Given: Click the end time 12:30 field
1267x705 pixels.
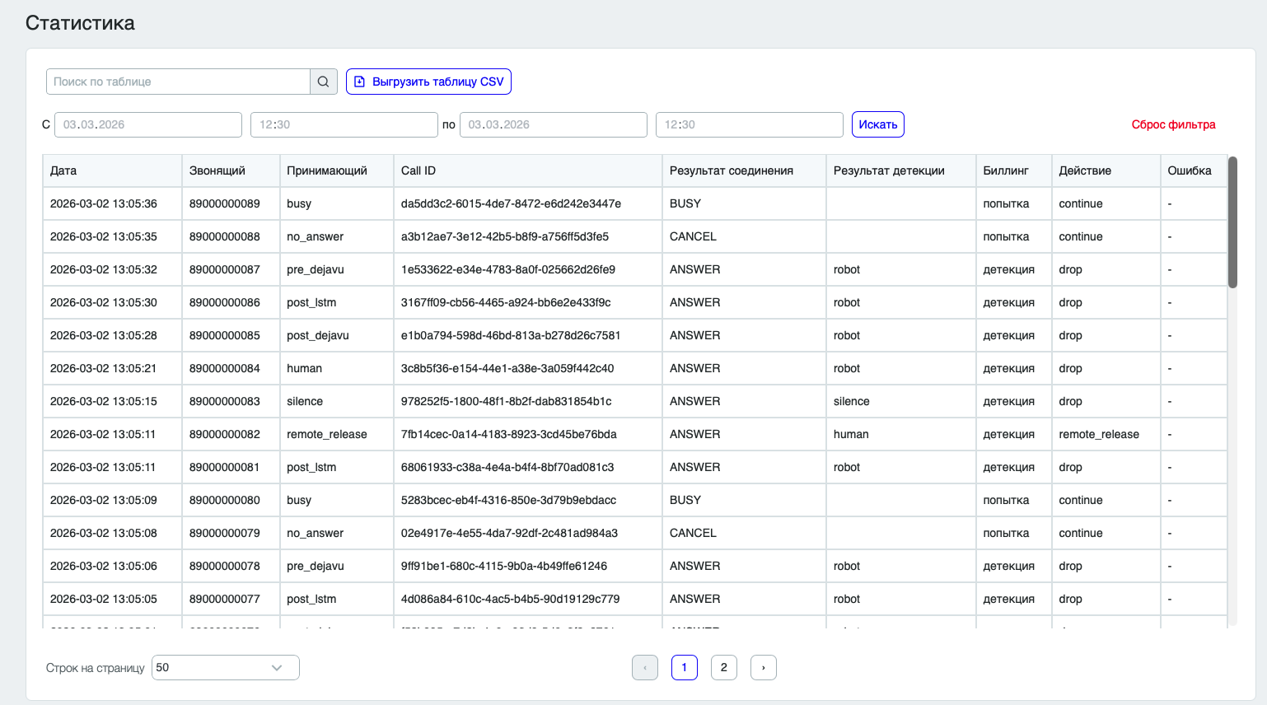Looking at the screenshot, I should 750,124.
